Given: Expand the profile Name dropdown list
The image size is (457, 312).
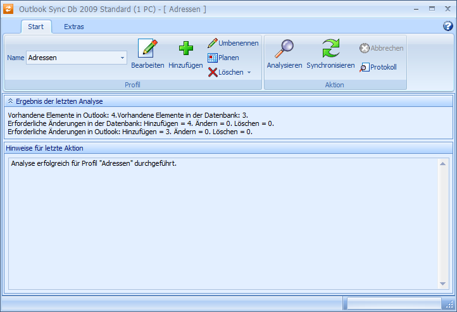Looking at the screenshot, I should point(122,58).
